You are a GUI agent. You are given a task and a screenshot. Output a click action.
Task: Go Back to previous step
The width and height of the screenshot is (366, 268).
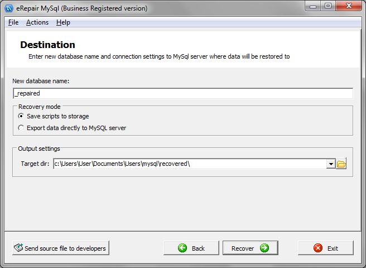pyautogui.click(x=191, y=248)
